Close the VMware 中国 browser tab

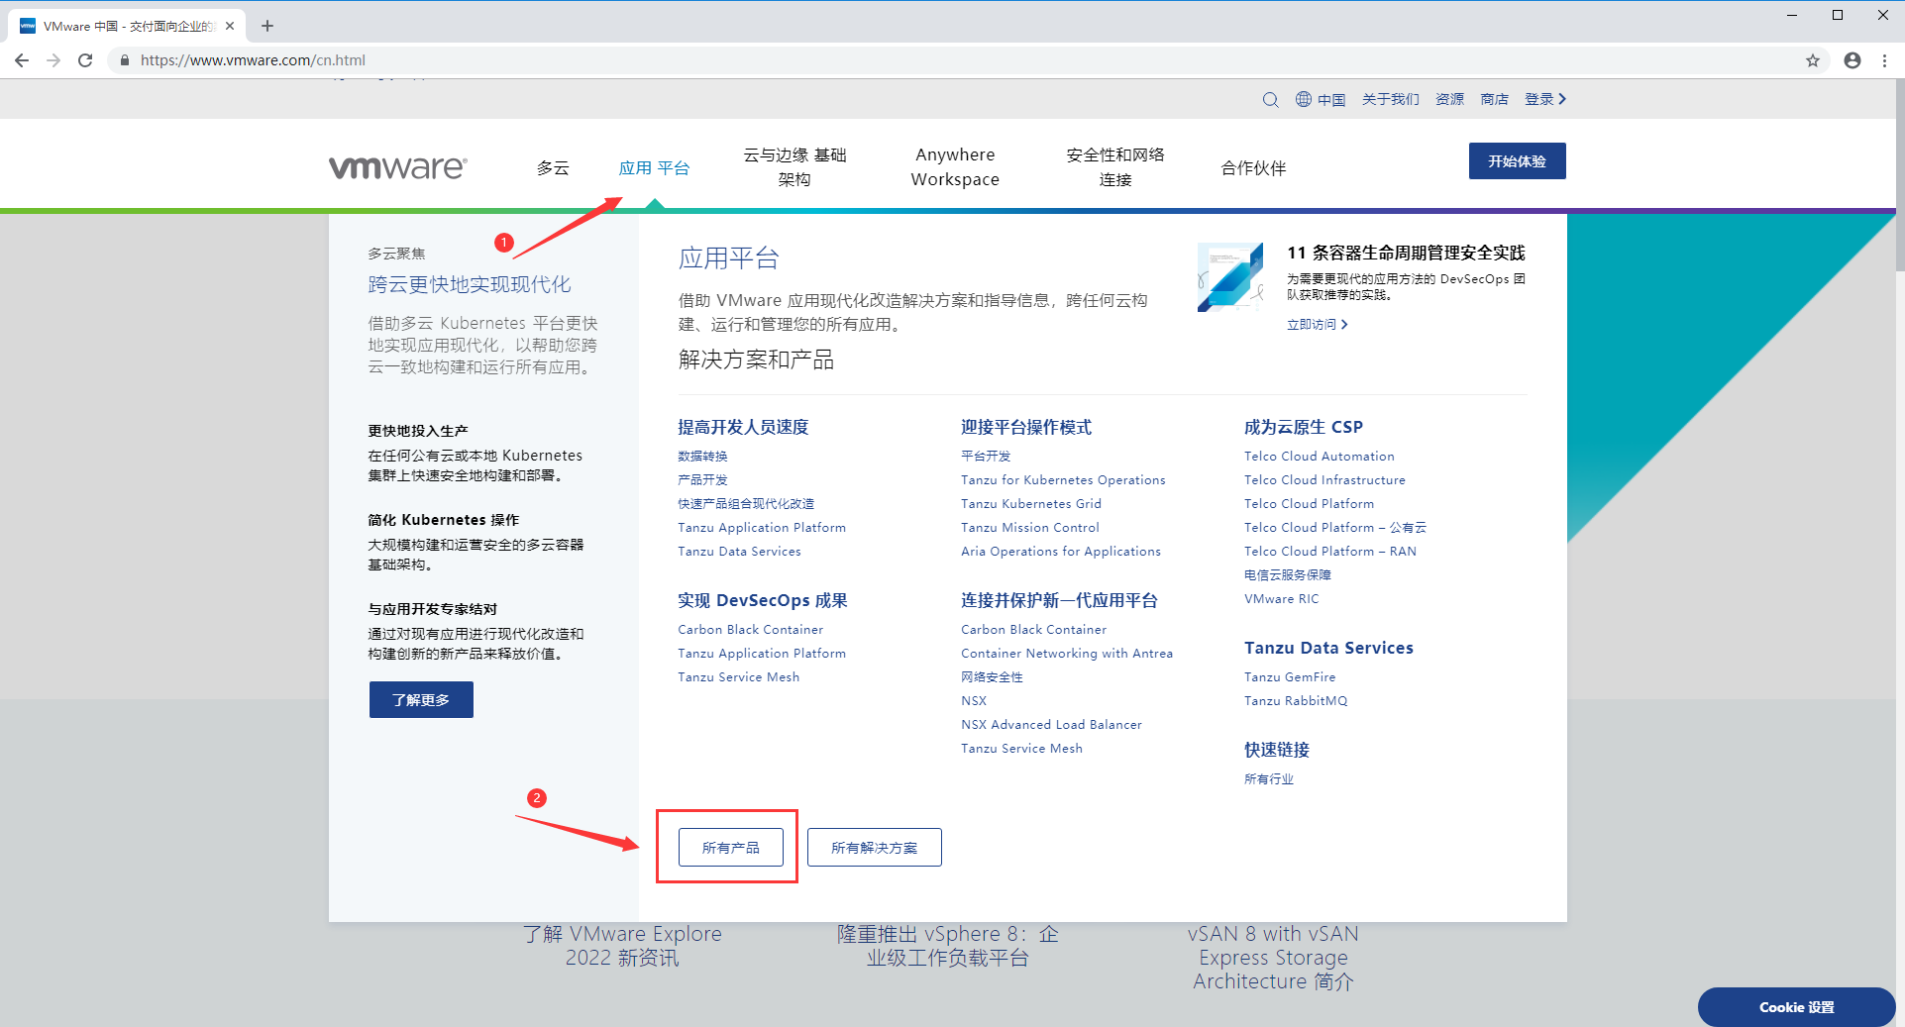coord(230,26)
